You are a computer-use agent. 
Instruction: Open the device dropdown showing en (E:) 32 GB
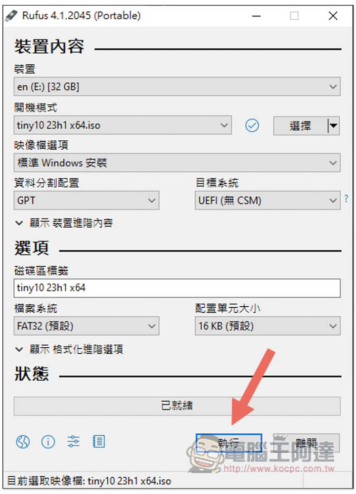tap(177, 86)
